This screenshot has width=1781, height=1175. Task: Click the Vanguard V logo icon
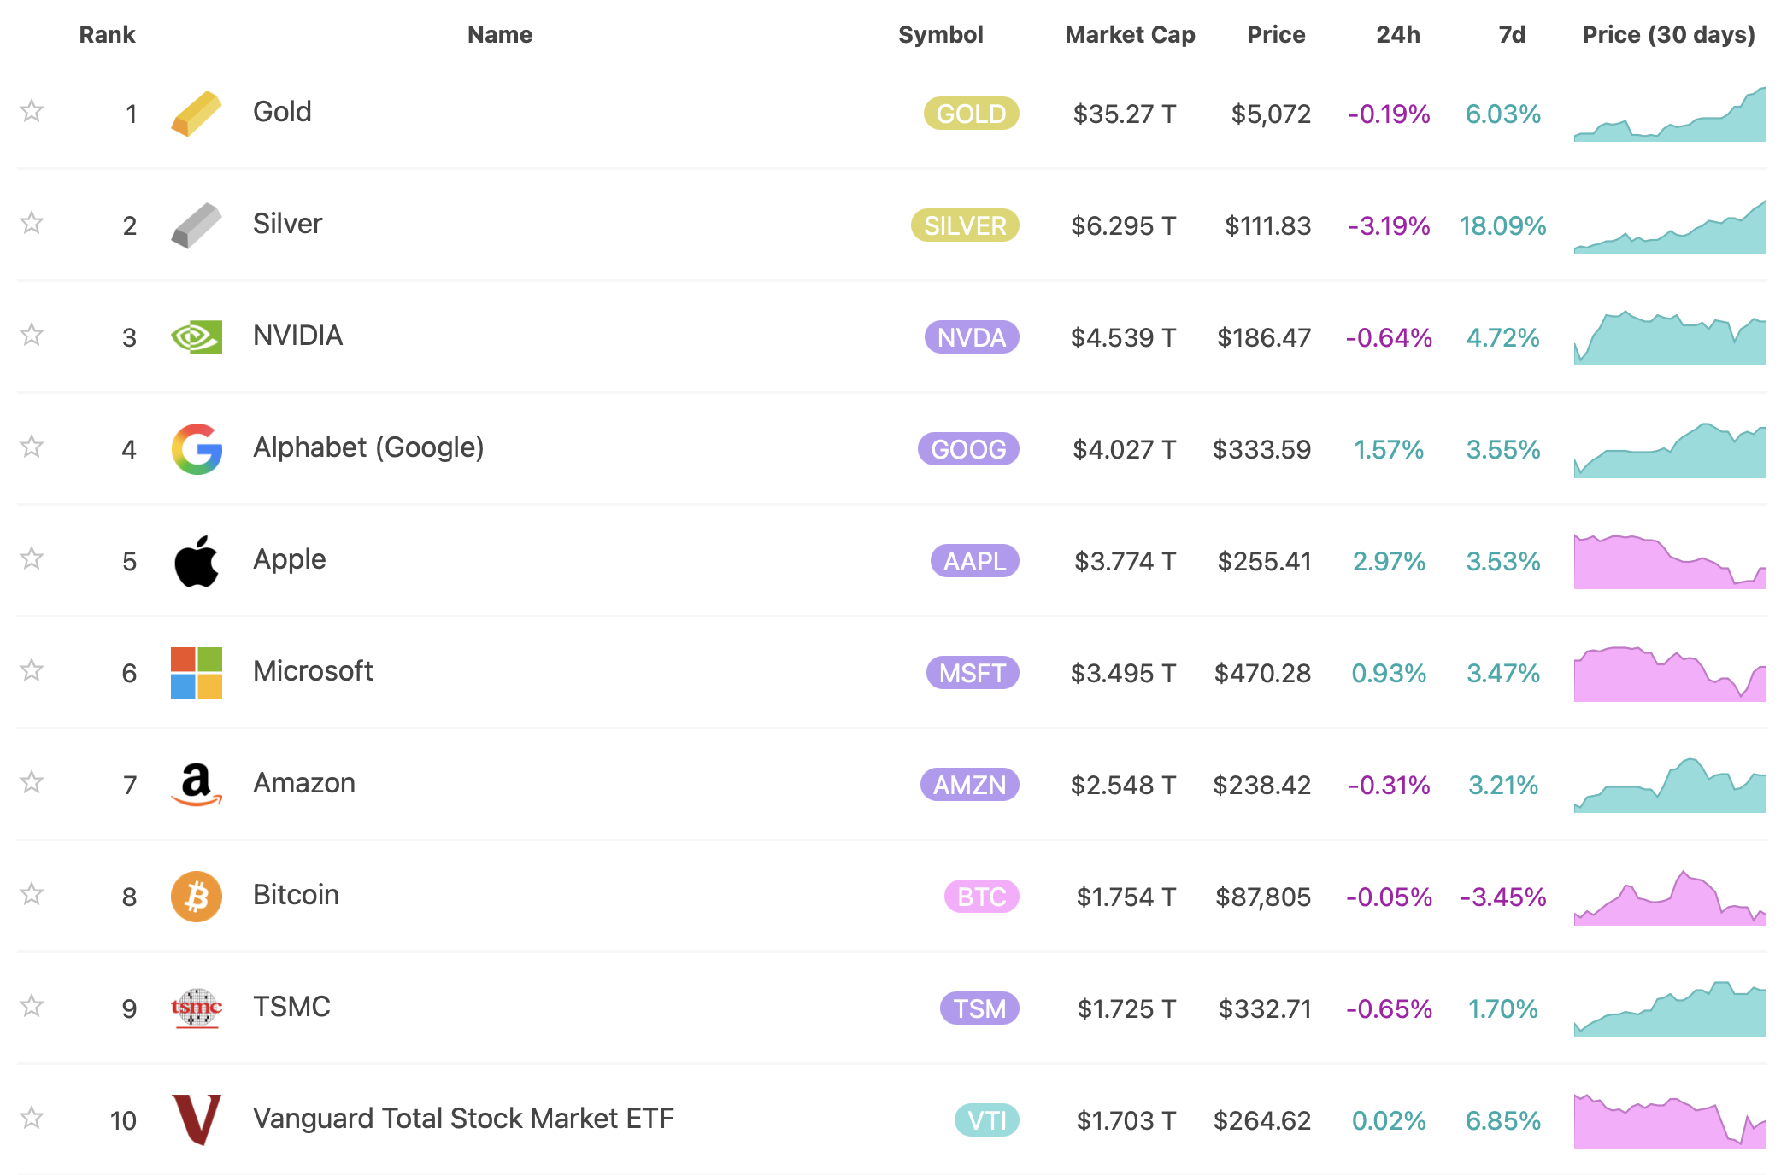[197, 1119]
